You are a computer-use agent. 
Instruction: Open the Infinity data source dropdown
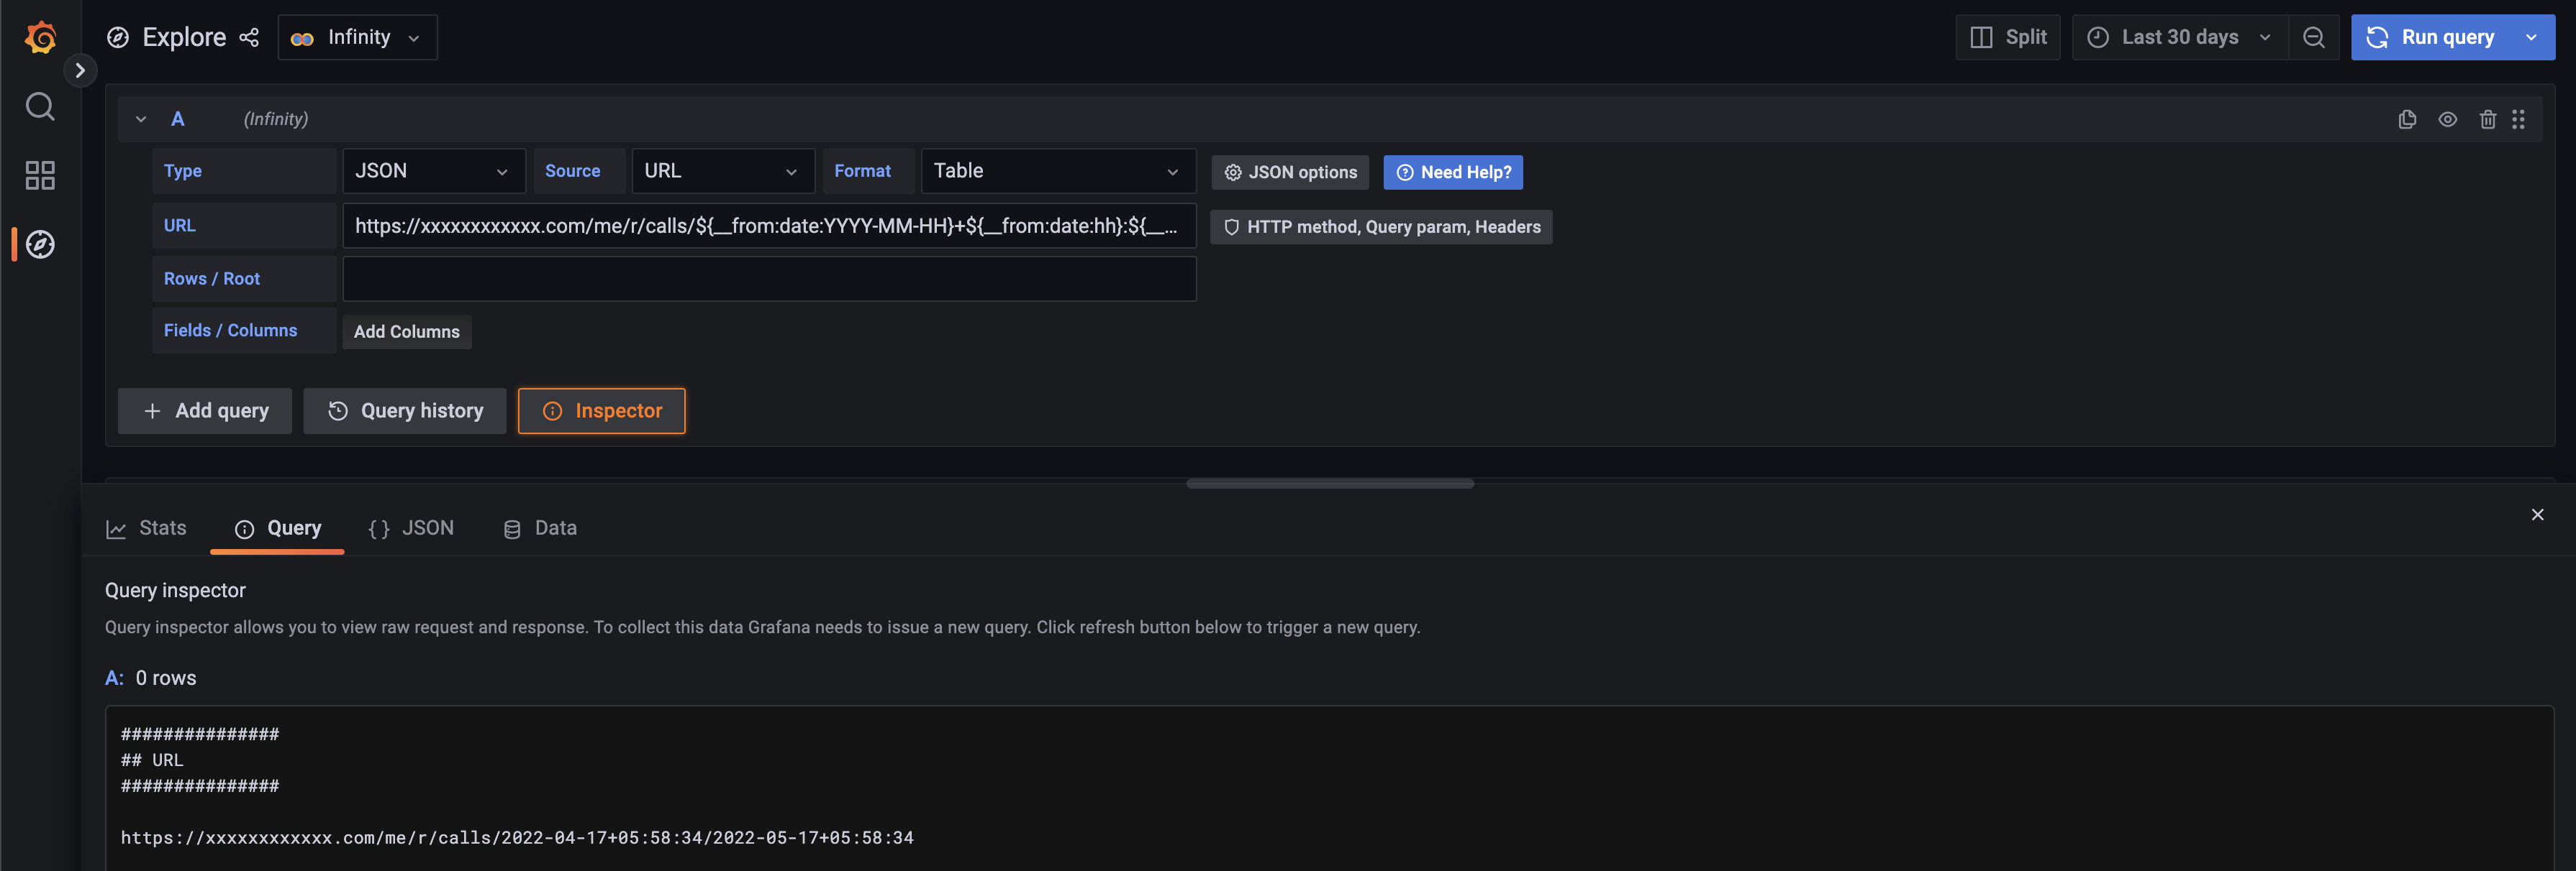click(x=357, y=37)
